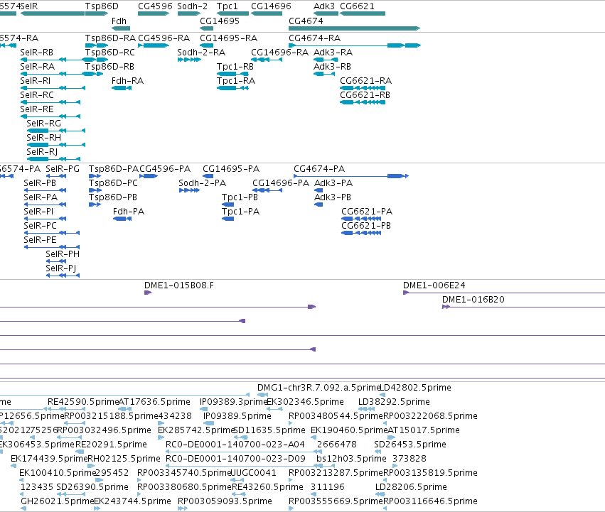Select EST bs12h03.5prime
This screenshot has height=512, width=605.
tap(351, 459)
